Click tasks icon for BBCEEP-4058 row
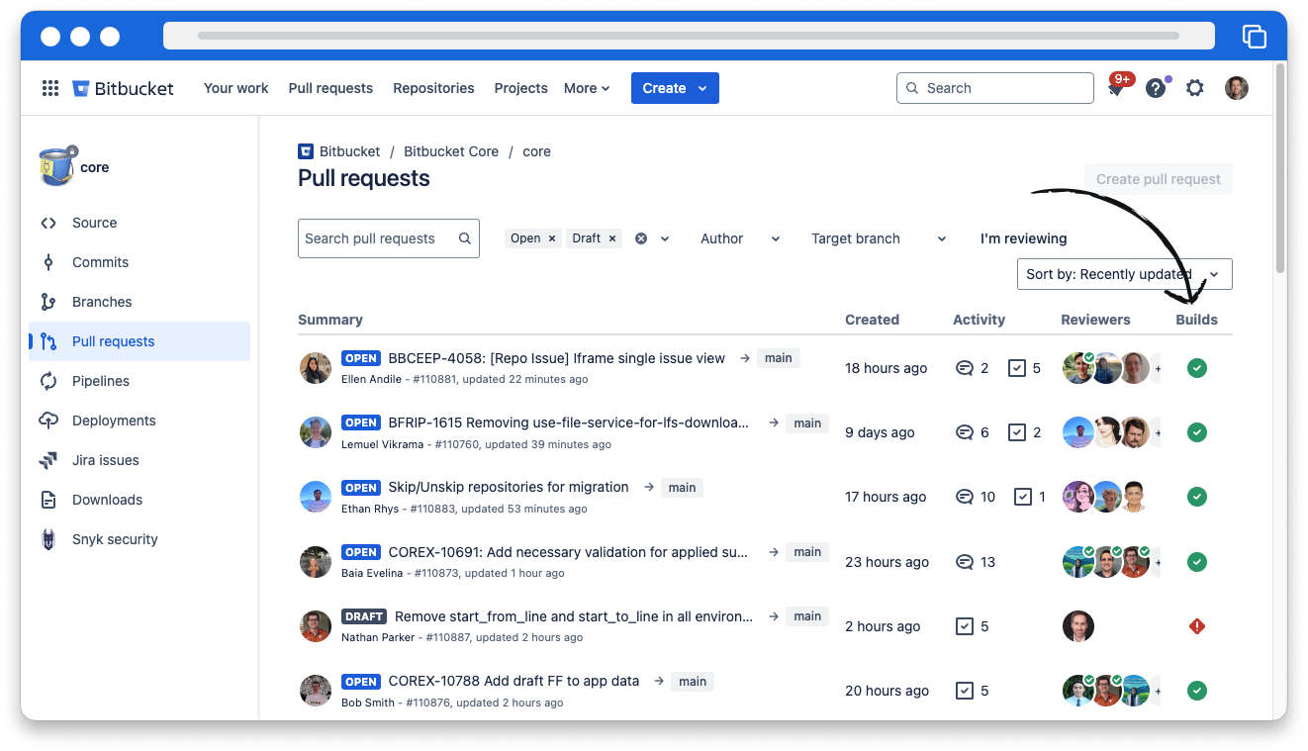The height and width of the screenshot is (751, 1308). pyautogui.click(x=1017, y=368)
